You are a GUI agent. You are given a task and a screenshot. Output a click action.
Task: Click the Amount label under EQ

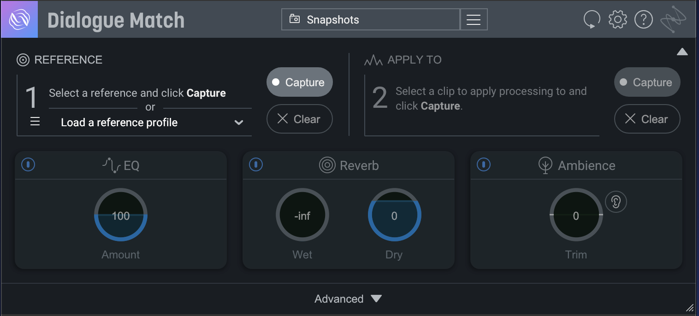coord(121,255)
